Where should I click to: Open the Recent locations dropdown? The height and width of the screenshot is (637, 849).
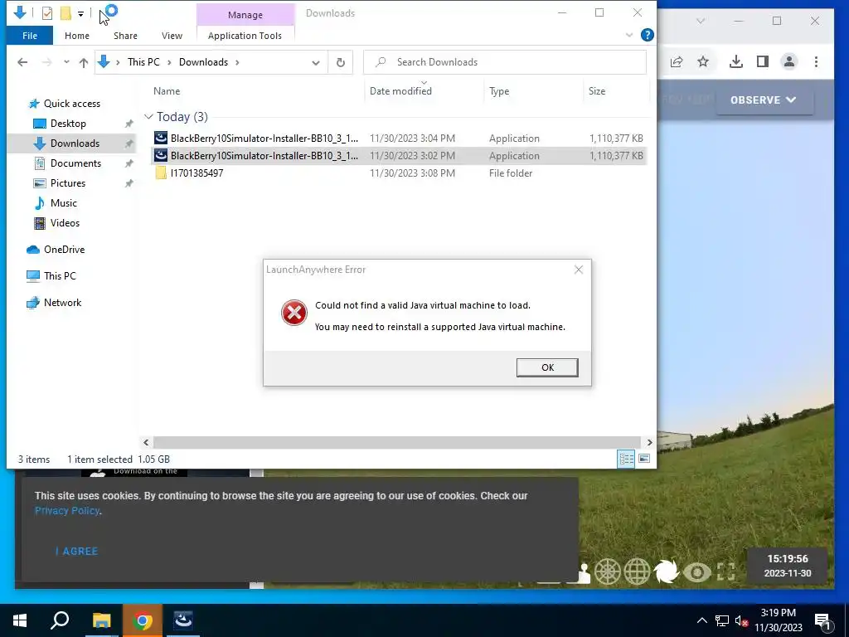coord(66,62)
